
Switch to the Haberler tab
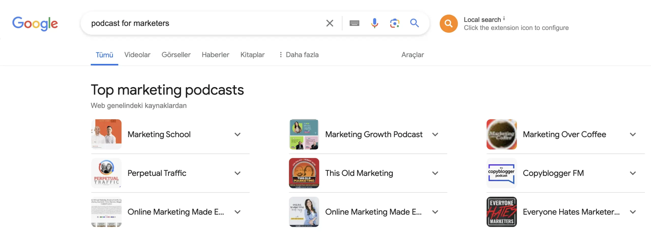coord(215,55)
